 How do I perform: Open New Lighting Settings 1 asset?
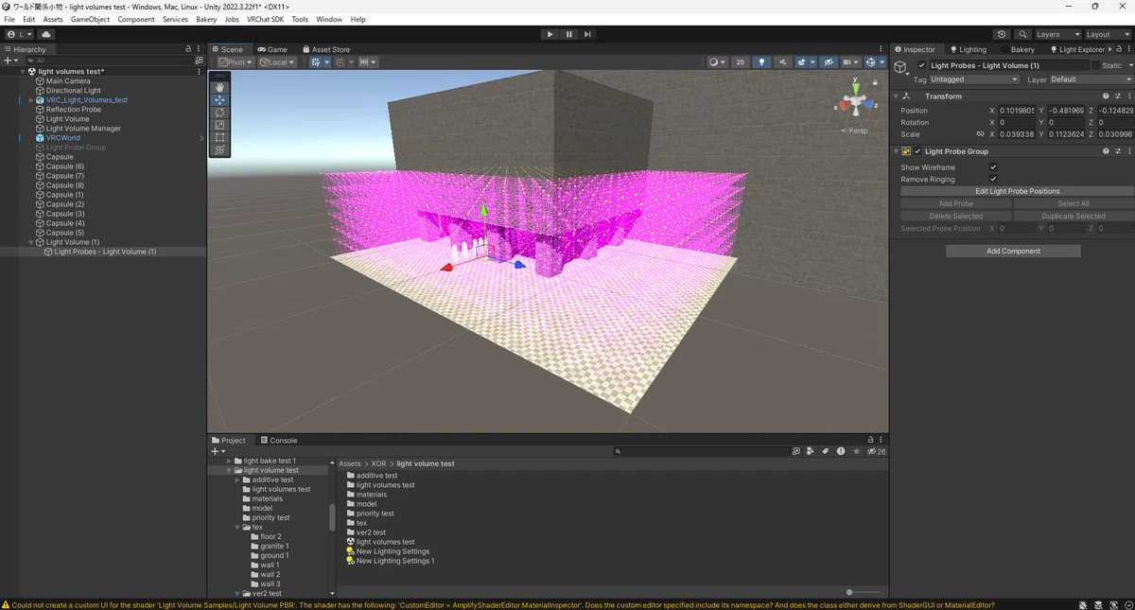click(x=394, y=561)
